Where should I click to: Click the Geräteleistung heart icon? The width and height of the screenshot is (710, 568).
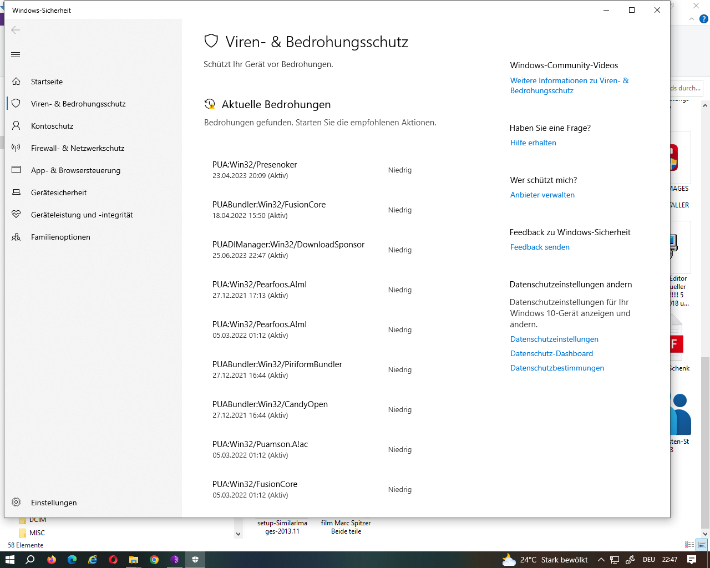[x=16, y=215]
